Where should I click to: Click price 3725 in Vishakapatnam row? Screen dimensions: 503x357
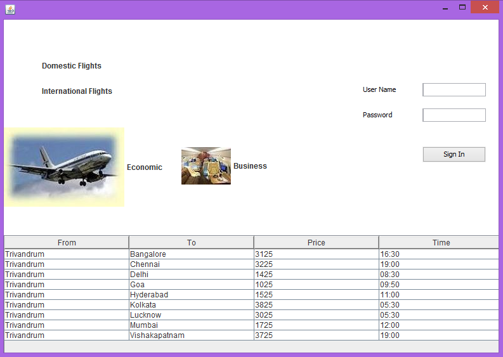coord(317,335)
